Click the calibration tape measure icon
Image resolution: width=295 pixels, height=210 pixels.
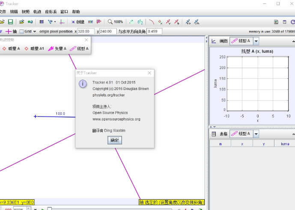coord(90,21)
